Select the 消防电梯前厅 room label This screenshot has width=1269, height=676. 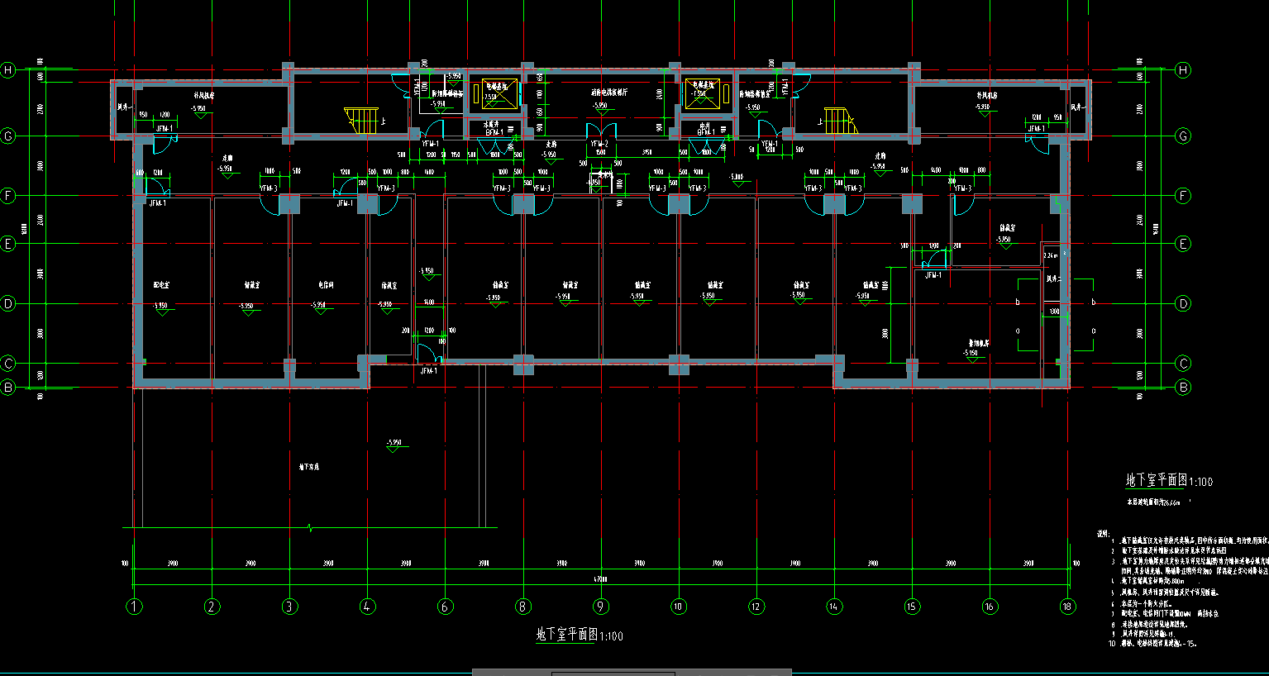tap(609, 93)
